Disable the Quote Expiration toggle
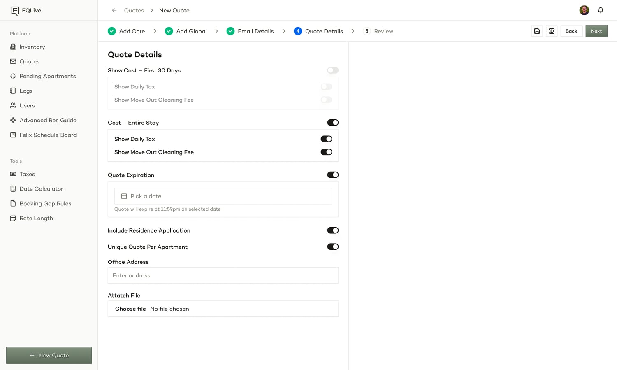The width and height of the screenshot is (617, 370). pos(333,175)
